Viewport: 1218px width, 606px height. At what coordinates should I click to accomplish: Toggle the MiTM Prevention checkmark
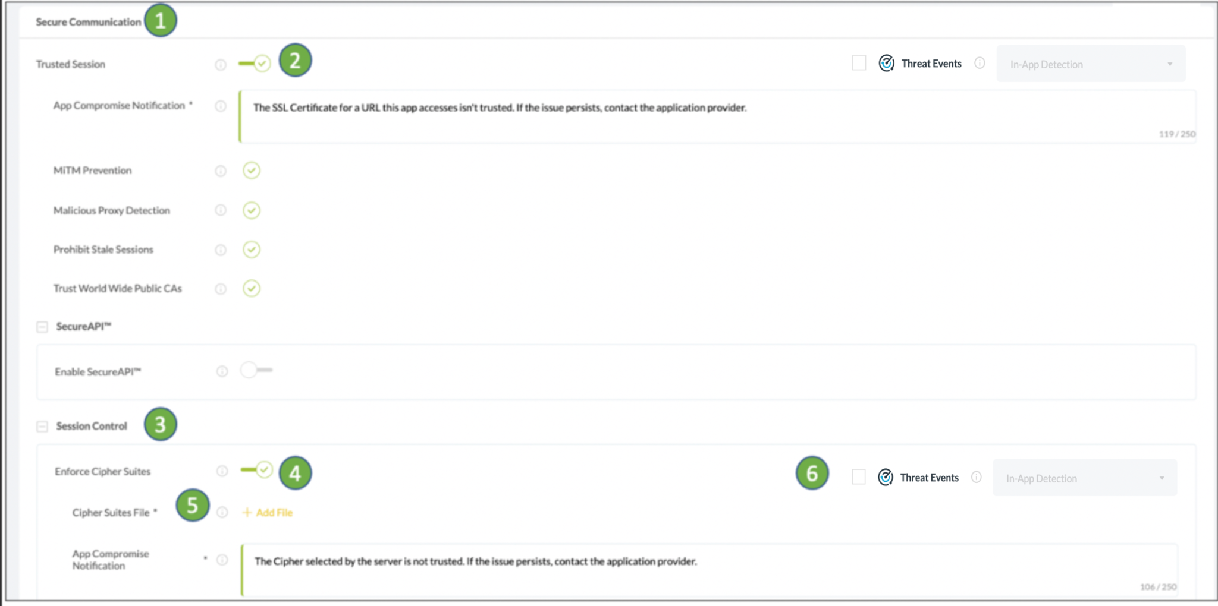252,171
